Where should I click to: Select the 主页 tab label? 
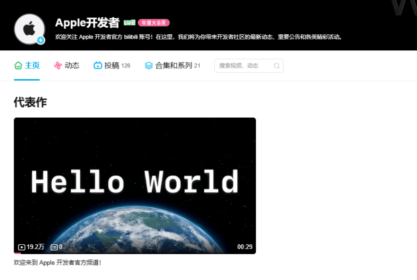pos(32,65)
